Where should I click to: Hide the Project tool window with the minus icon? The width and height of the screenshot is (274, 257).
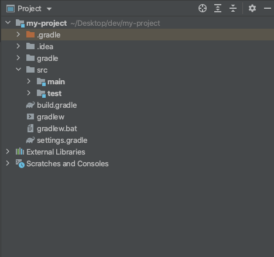click(268, 8)
